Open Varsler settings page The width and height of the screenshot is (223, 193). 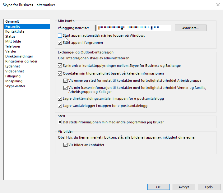(x=27, y=51)
